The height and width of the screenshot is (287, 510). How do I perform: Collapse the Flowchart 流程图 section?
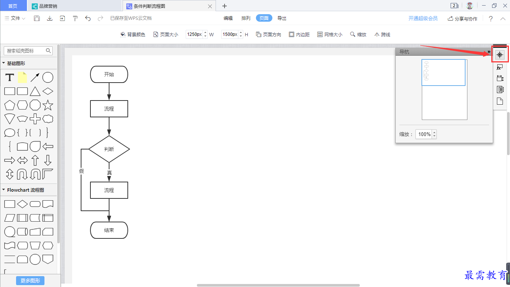4,190
